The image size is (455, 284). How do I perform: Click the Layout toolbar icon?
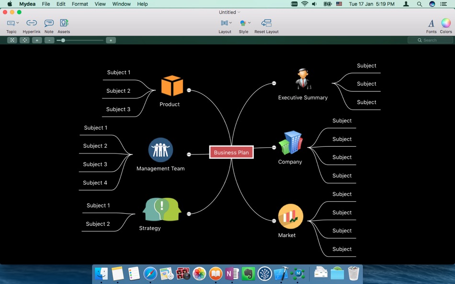224,23
